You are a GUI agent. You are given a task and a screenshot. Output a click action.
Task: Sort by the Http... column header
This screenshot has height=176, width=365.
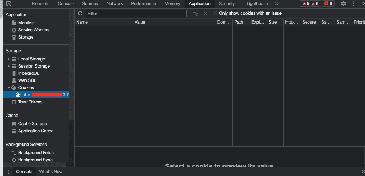292,22
